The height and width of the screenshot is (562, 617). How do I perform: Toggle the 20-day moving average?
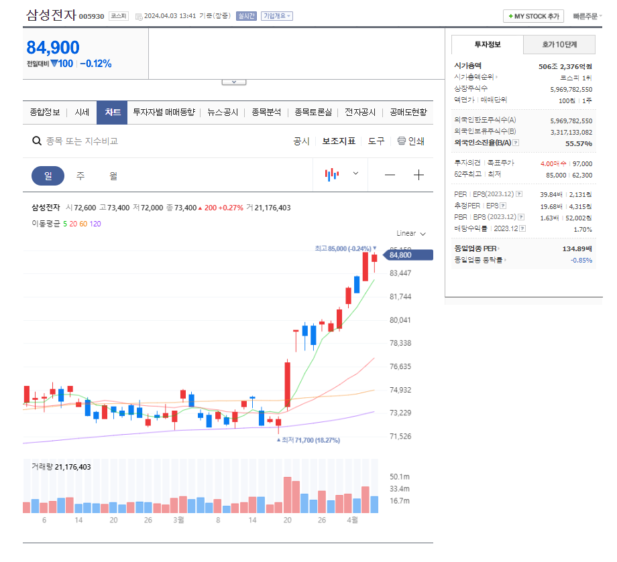(73, 224)
